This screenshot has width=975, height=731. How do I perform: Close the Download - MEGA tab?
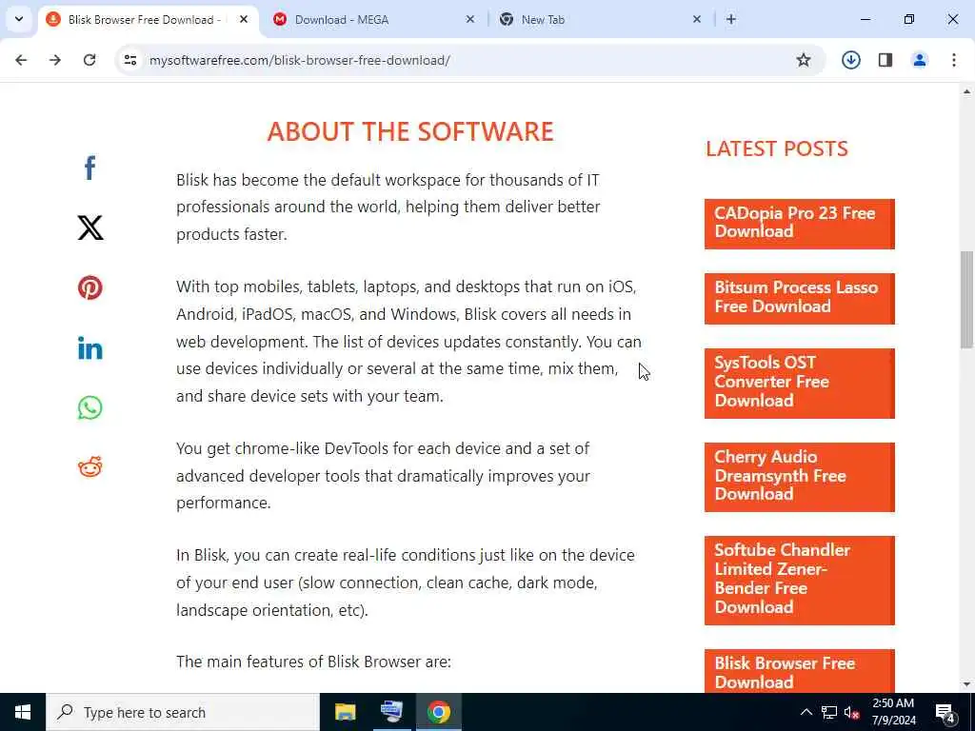point(470,20)
